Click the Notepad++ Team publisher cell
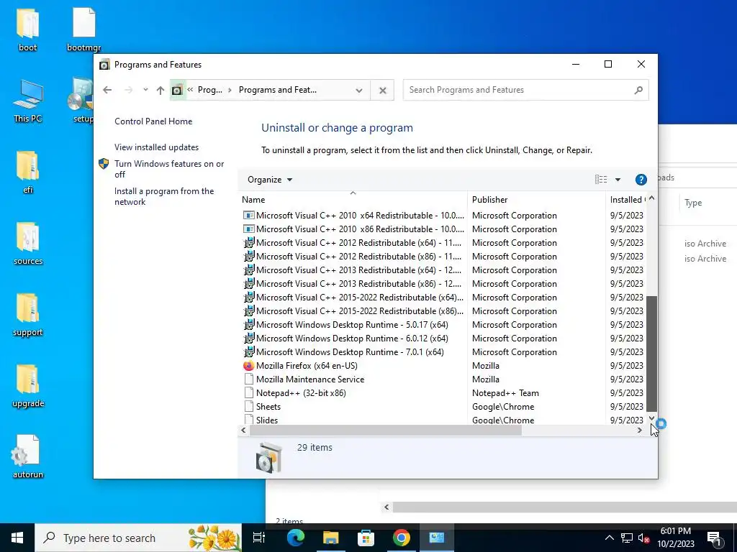Screen dimensions: 737x552 tap(505, 392)
